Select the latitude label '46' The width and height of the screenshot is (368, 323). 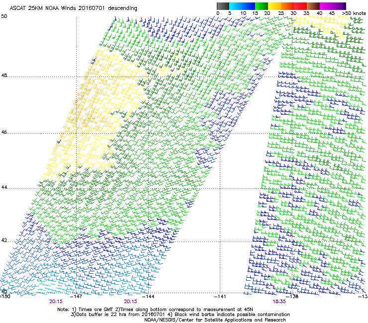click(4, 132)
